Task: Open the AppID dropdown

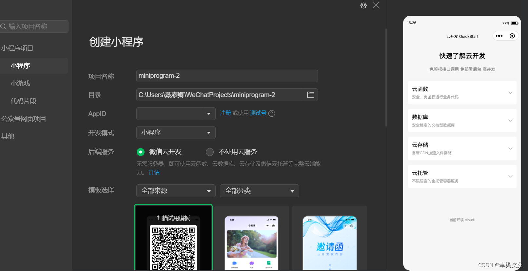Action: coord(176,114)
